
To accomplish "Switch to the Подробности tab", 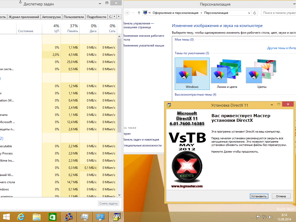I will tap(96, 17).
